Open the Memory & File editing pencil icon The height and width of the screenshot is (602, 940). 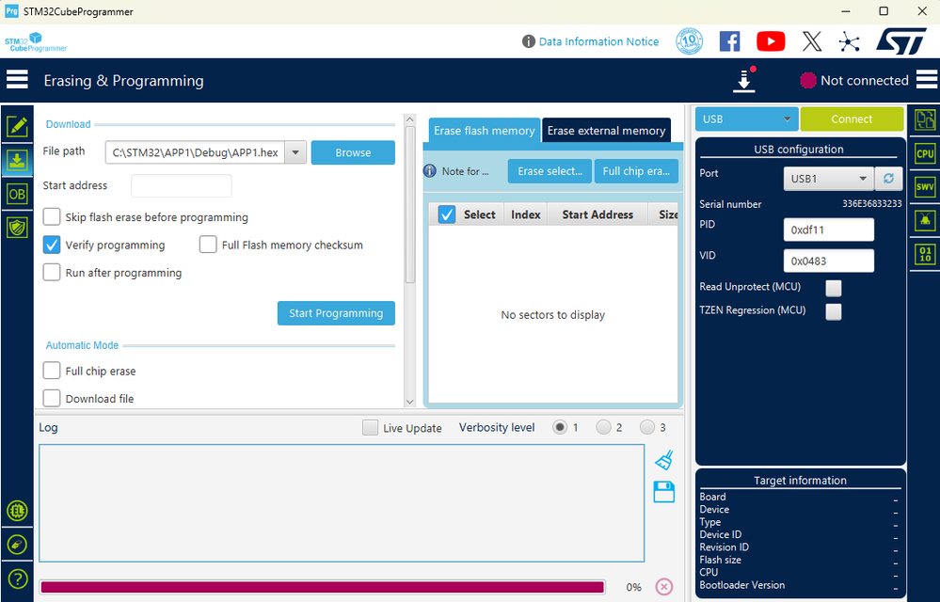pos(17,126)
